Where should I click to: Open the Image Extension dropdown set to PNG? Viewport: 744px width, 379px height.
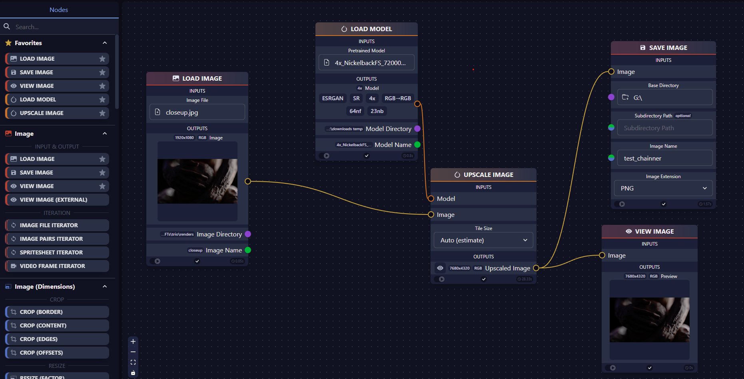(663, 188)
